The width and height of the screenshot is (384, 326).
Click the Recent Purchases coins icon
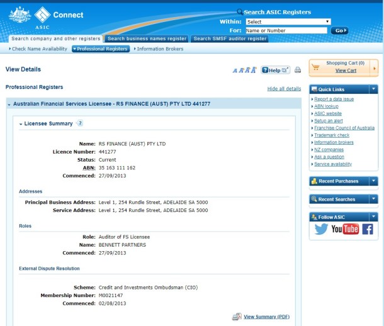(x=314, y=181)
